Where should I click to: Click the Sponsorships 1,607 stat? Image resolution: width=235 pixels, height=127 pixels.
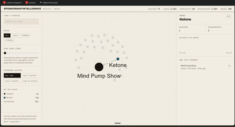[x=207, y=9]
